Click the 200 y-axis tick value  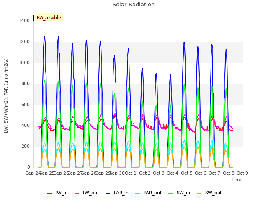(26, 146)
